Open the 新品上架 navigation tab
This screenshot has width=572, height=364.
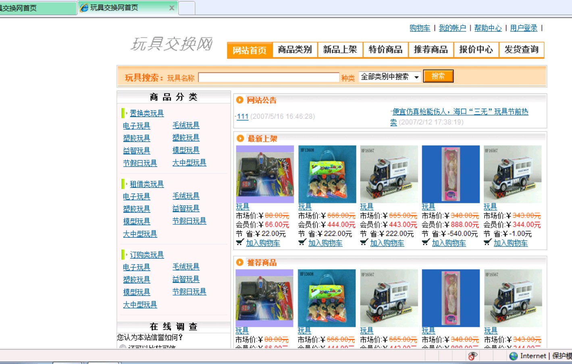tap(340, 50)
